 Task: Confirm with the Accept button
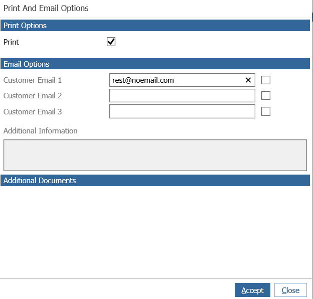tap(252, 290)
